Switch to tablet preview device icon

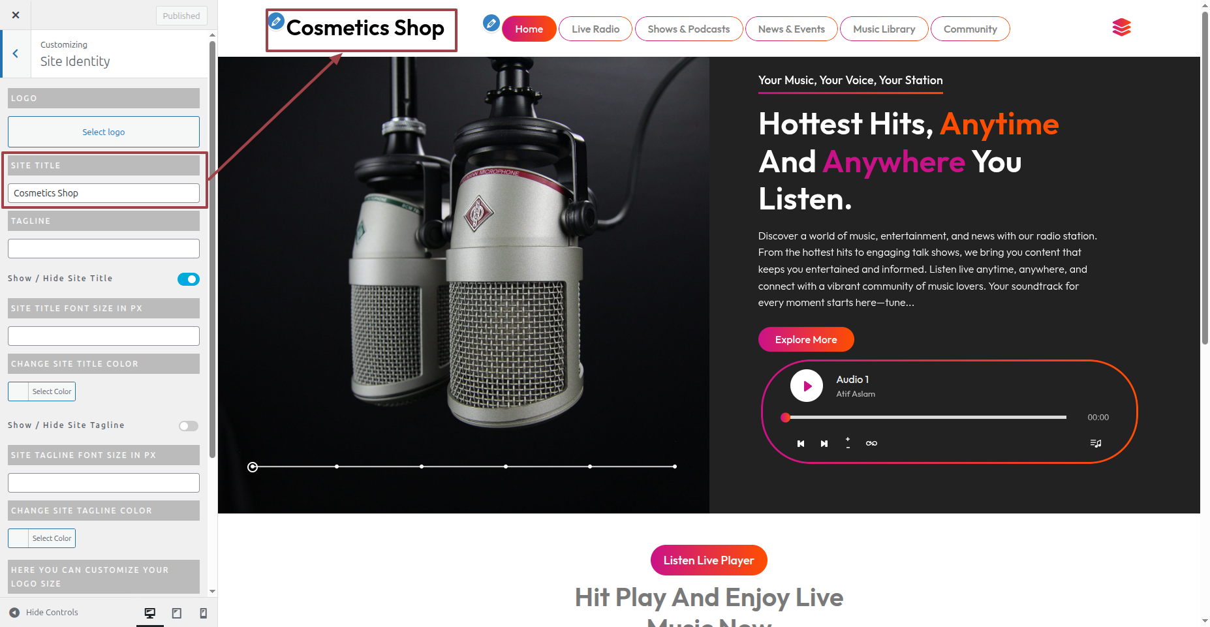tap(177, 613)
